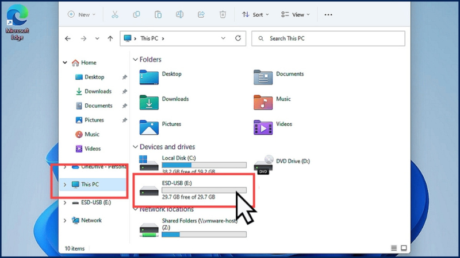The height and width of the screenshot is (258, 460).
Task: Click the Copy icon in toolbar
Action: (x=136, y=14)
